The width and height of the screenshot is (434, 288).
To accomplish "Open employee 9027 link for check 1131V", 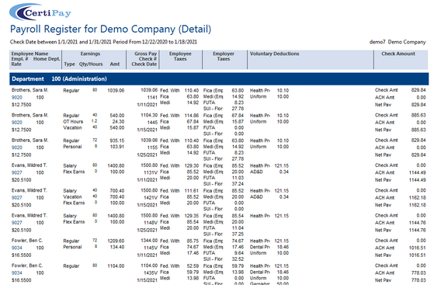I will pos(17,172).
